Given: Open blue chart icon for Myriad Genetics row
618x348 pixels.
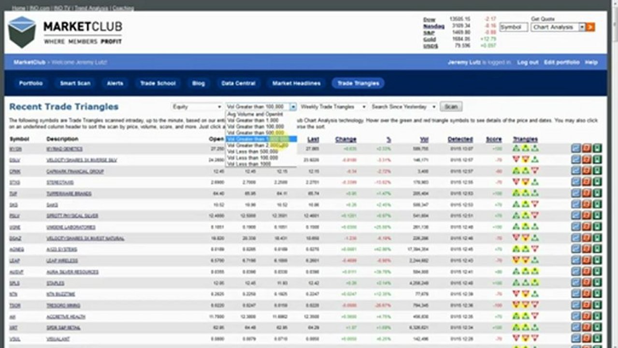Looking at the screenshot, I should [575, 149].
